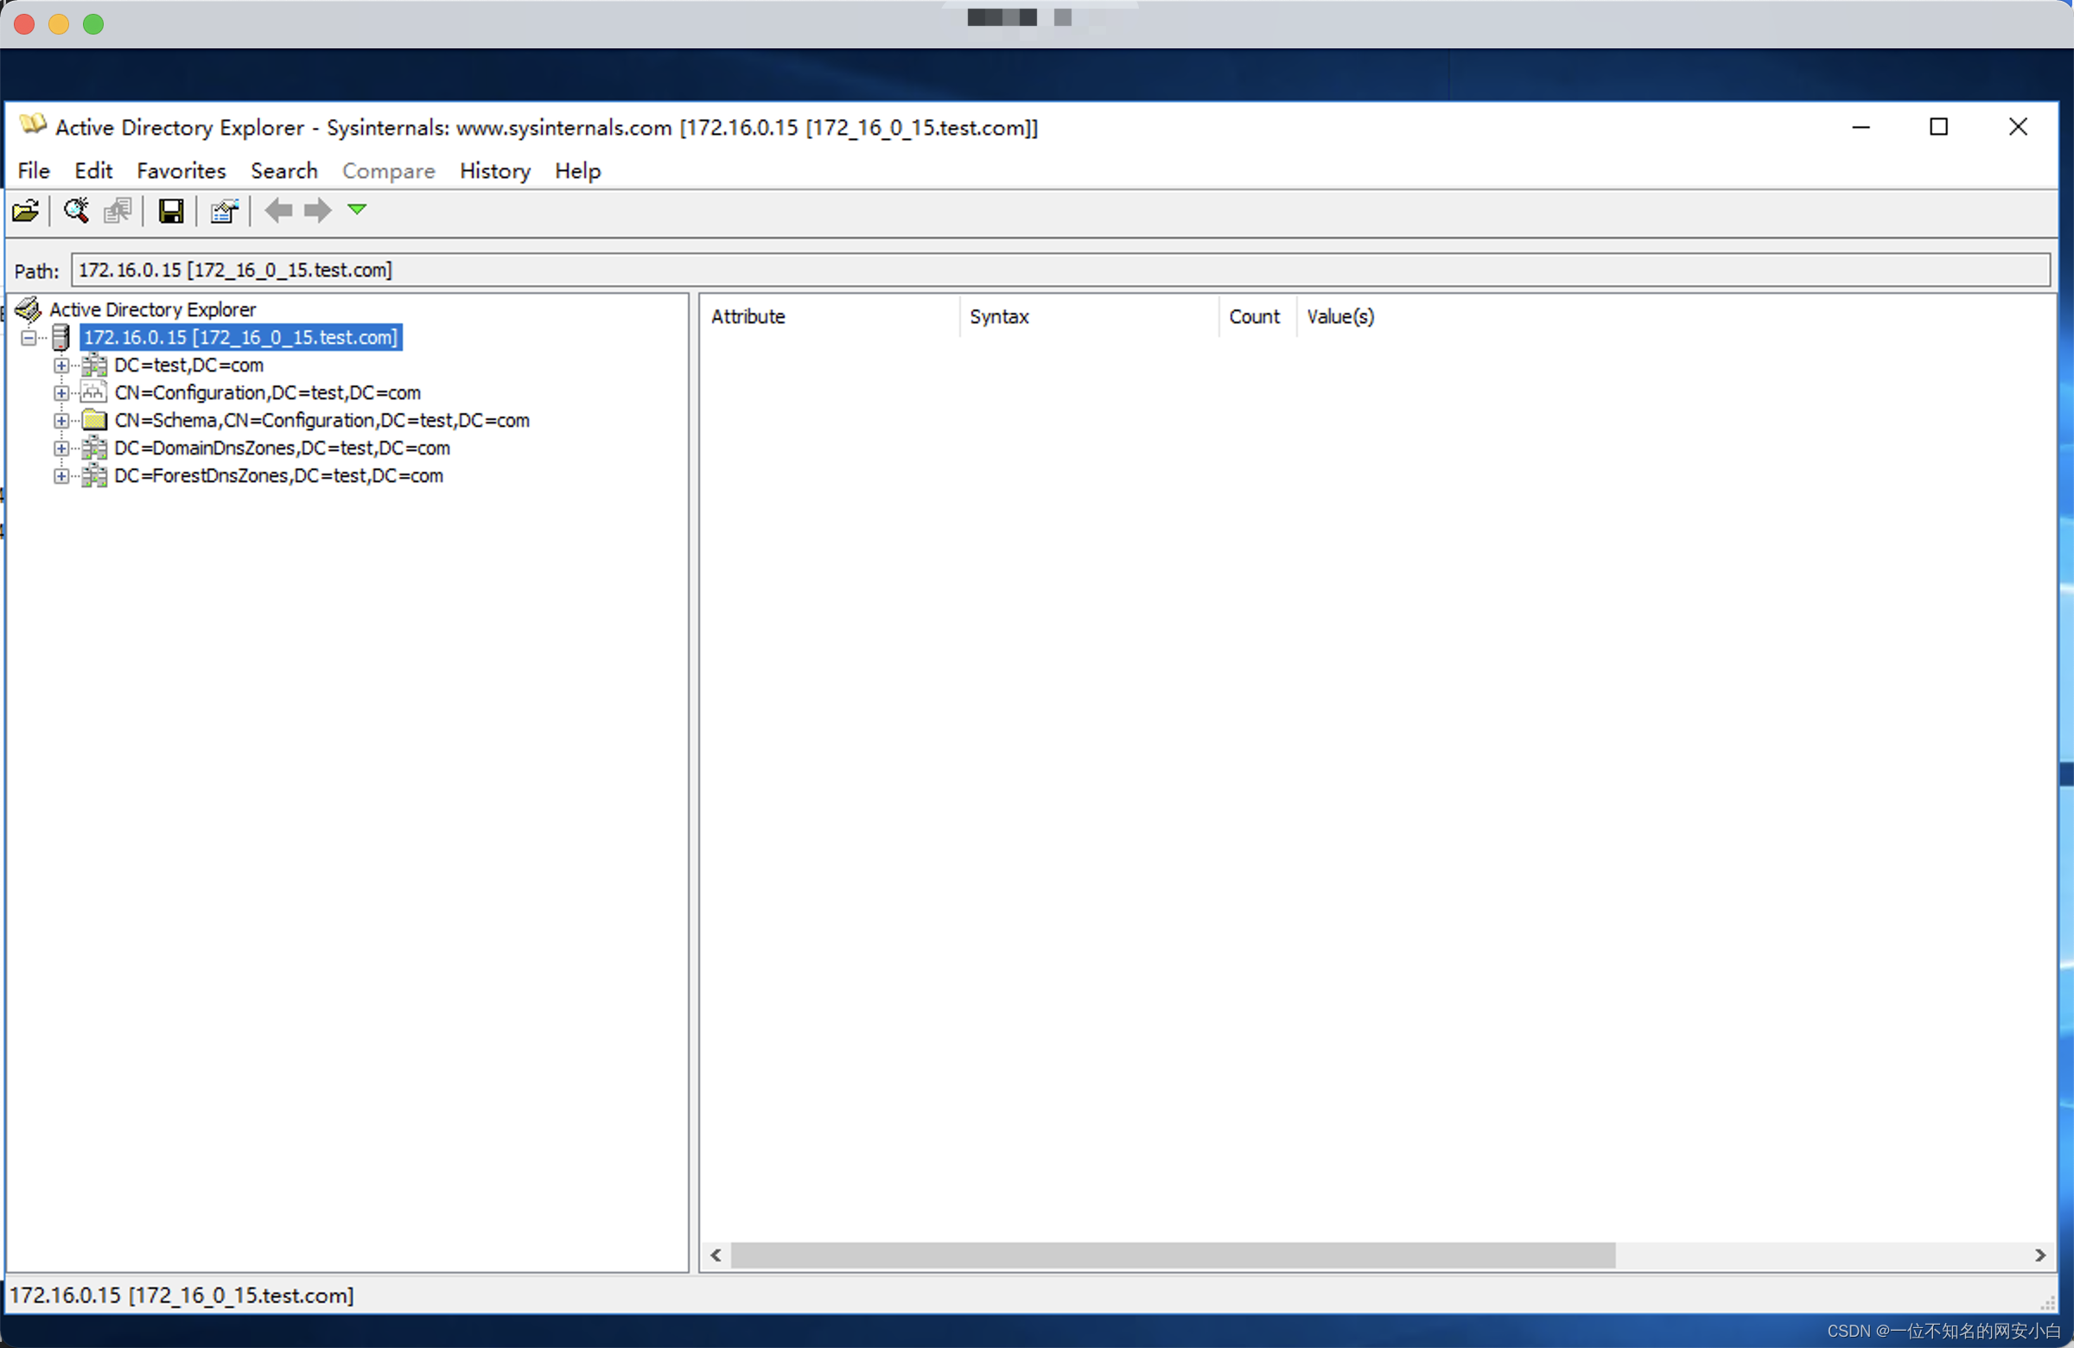Click the Connect to Active Directory toolbar icon

(x=25, y=211)
